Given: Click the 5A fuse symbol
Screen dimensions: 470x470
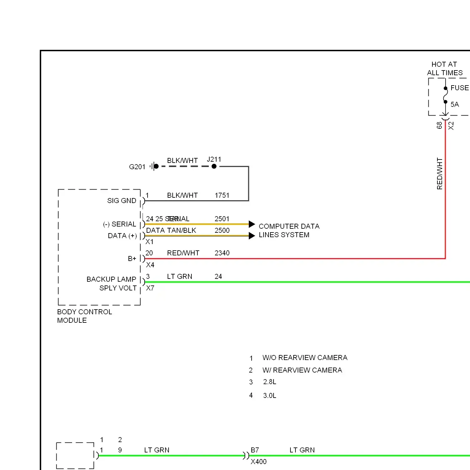Looking at the screenshot, I should 445,95.
